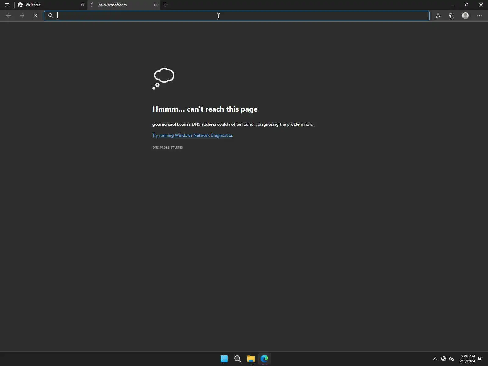The image size is (488, 366).
Task: Go back to previous page
Action: point(9,16)
